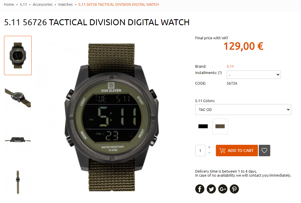Image resolution: width=301 pixels, height=203 pixels.
Task: Open the 5.11 brand link
Action: coord(230,67)
